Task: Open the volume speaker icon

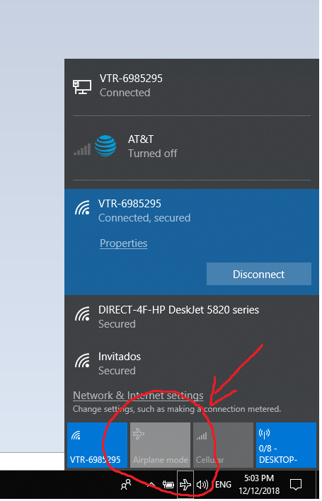Action: (x=202, y=486)
